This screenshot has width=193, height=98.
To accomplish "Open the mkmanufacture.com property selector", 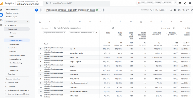I will tap(29, 4).
